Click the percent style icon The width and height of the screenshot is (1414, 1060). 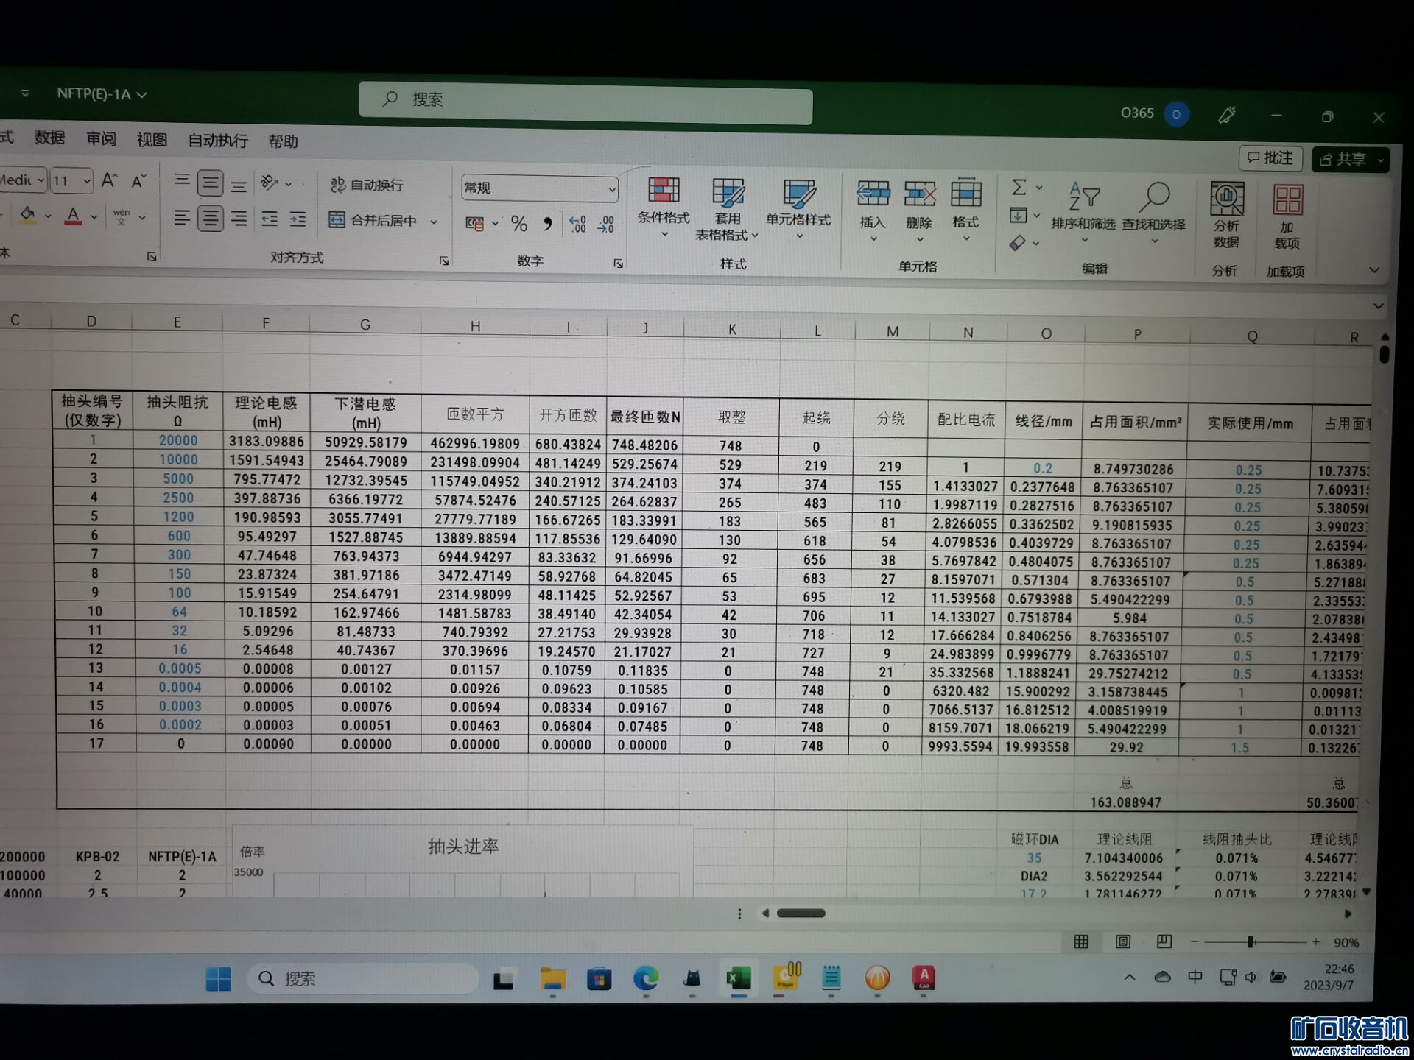[519, 224]
